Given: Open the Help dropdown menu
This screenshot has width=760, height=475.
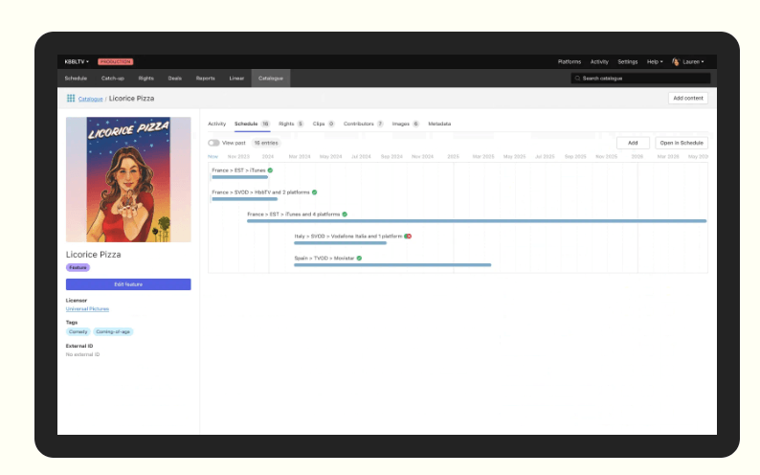Looking at the screenshot, I should point(655,61).
